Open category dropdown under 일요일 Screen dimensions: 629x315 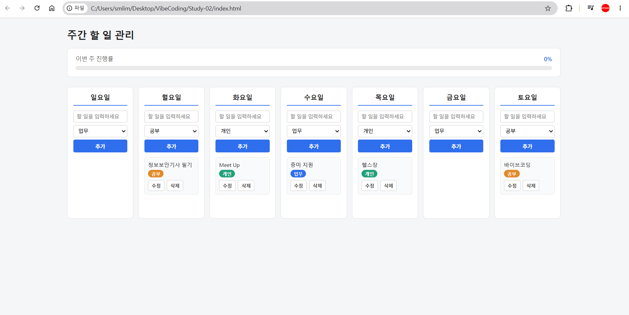[x=100, y=131]
